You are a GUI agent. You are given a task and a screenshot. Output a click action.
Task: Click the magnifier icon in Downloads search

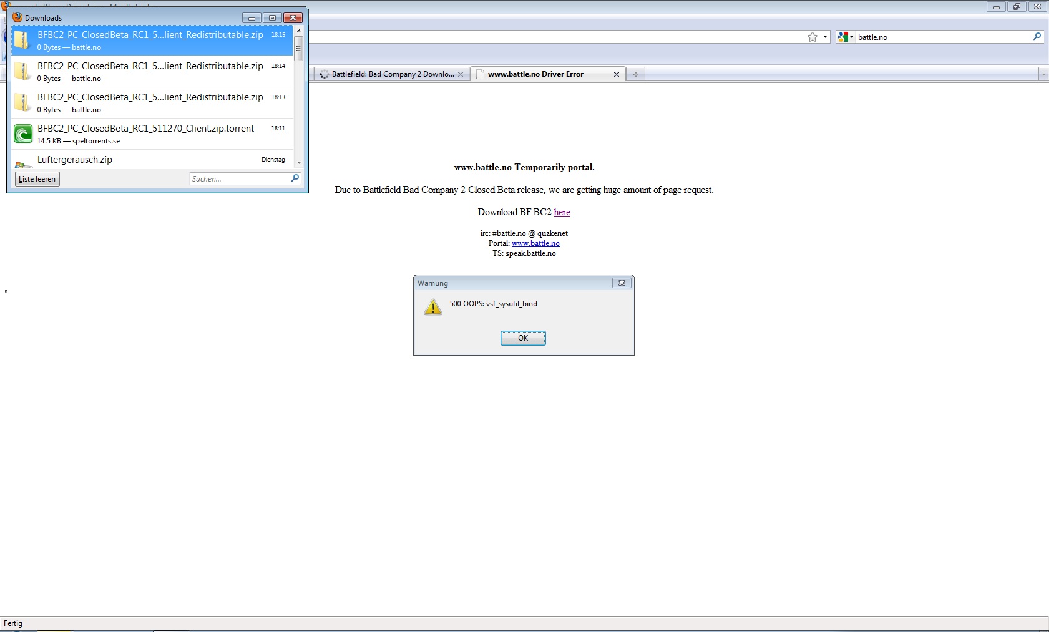[295, 178]
